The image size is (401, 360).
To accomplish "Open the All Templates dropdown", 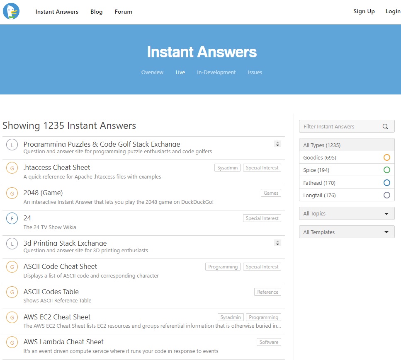I will click(x=346, y=232).
